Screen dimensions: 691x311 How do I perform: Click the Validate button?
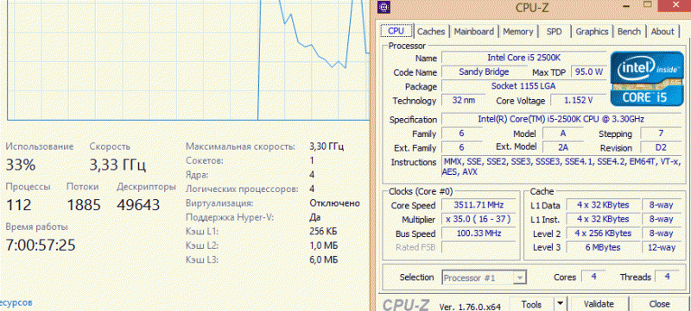pyautogui.click(x=599, y=303)
